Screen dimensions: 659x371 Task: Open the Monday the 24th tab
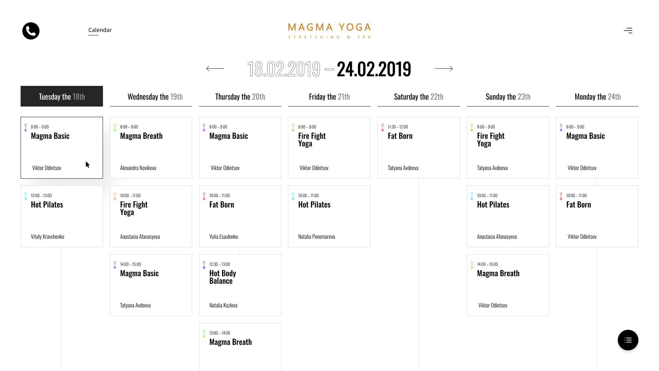click(x=597, y=97)
